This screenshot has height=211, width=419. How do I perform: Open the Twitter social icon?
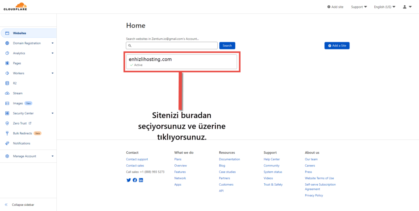pos(128,180)
